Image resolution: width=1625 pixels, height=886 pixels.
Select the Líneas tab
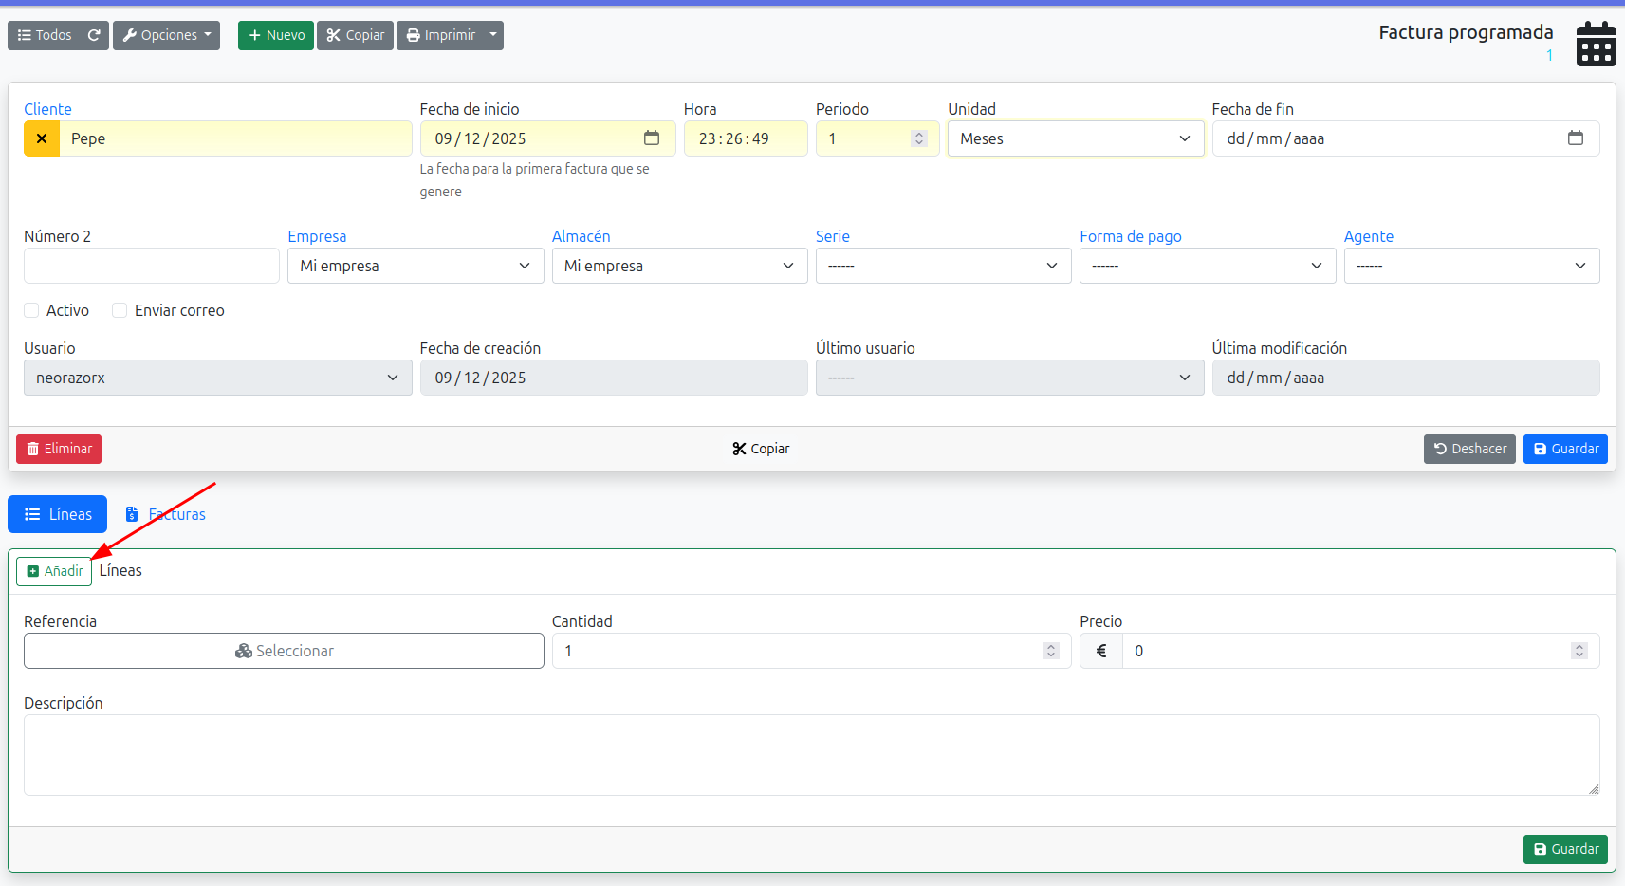click(x=58, y=514)
